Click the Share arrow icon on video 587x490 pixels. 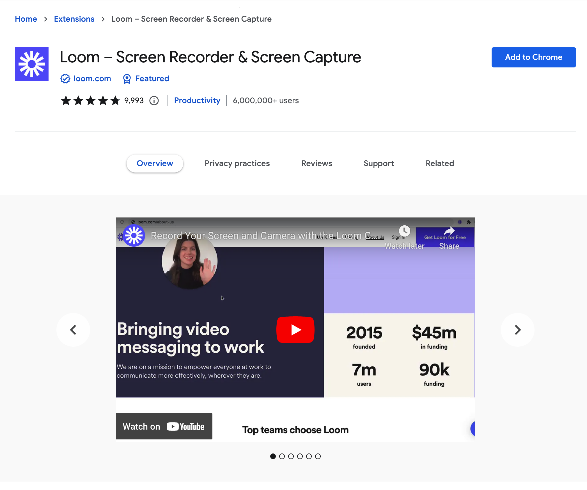tap(449, 232)
